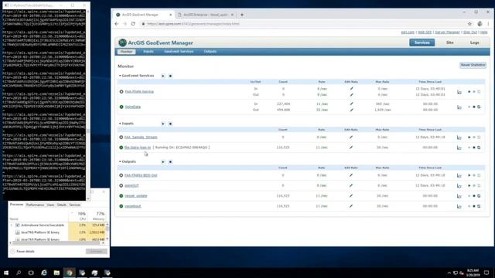The height and width of the screenshot is (278, 495).
Task: Collapse the GeoEvent Services section
Action: (120, 76)
